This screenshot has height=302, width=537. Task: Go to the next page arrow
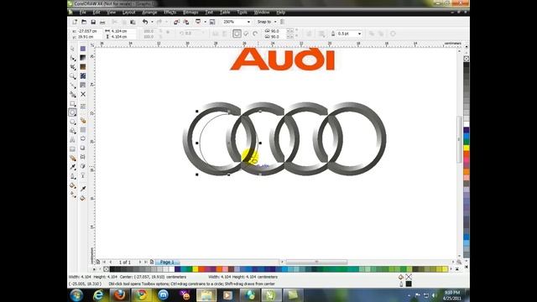[x=140, y=262]
